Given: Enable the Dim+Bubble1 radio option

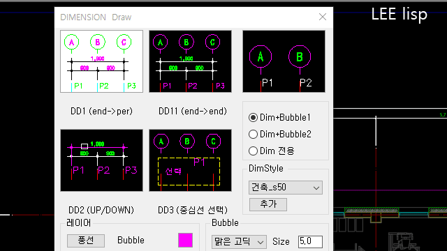Looking at the screenshot, I should pyautogui.click(x=279, y=118).
